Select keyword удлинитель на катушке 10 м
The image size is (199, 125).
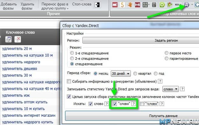27,55
